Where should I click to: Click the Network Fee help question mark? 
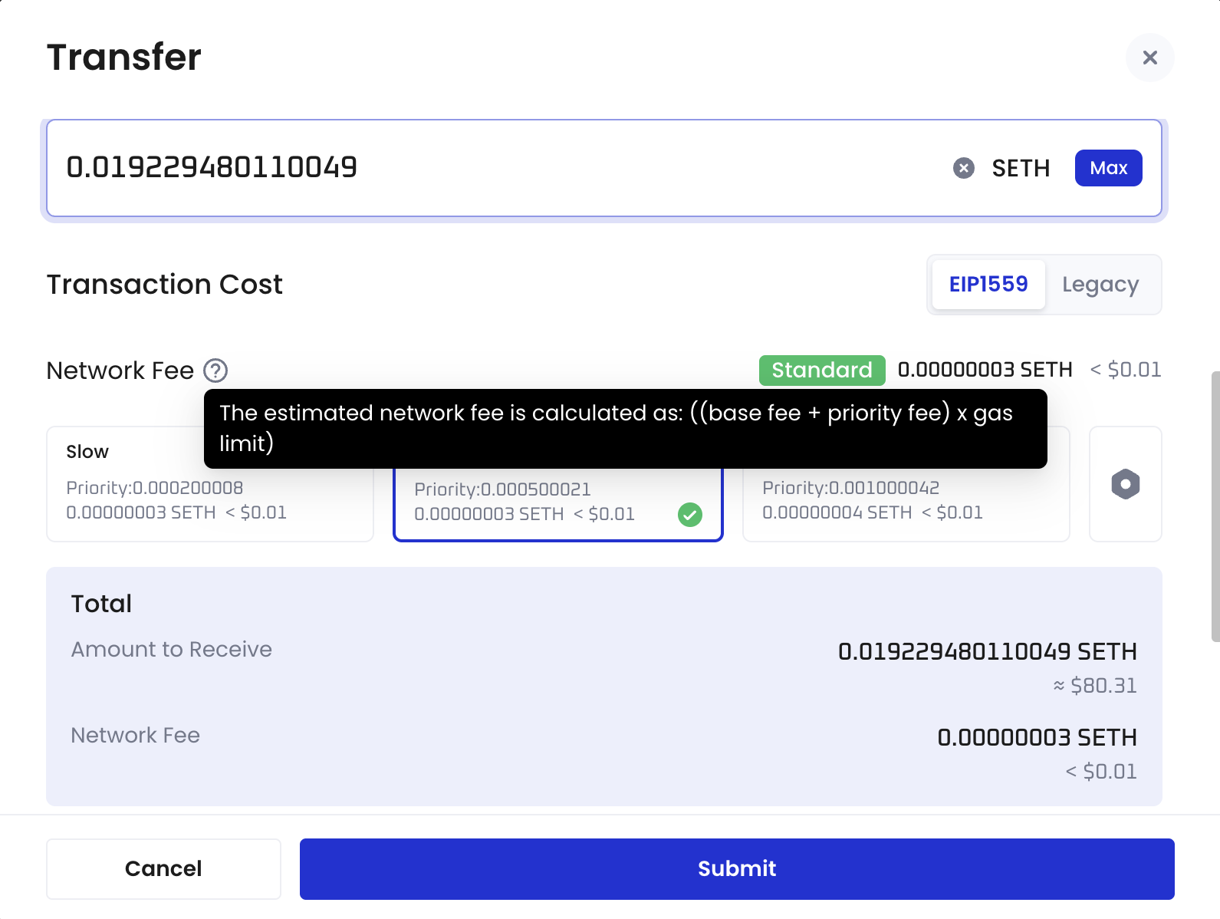pyautogui.click(x=215, y=371)
